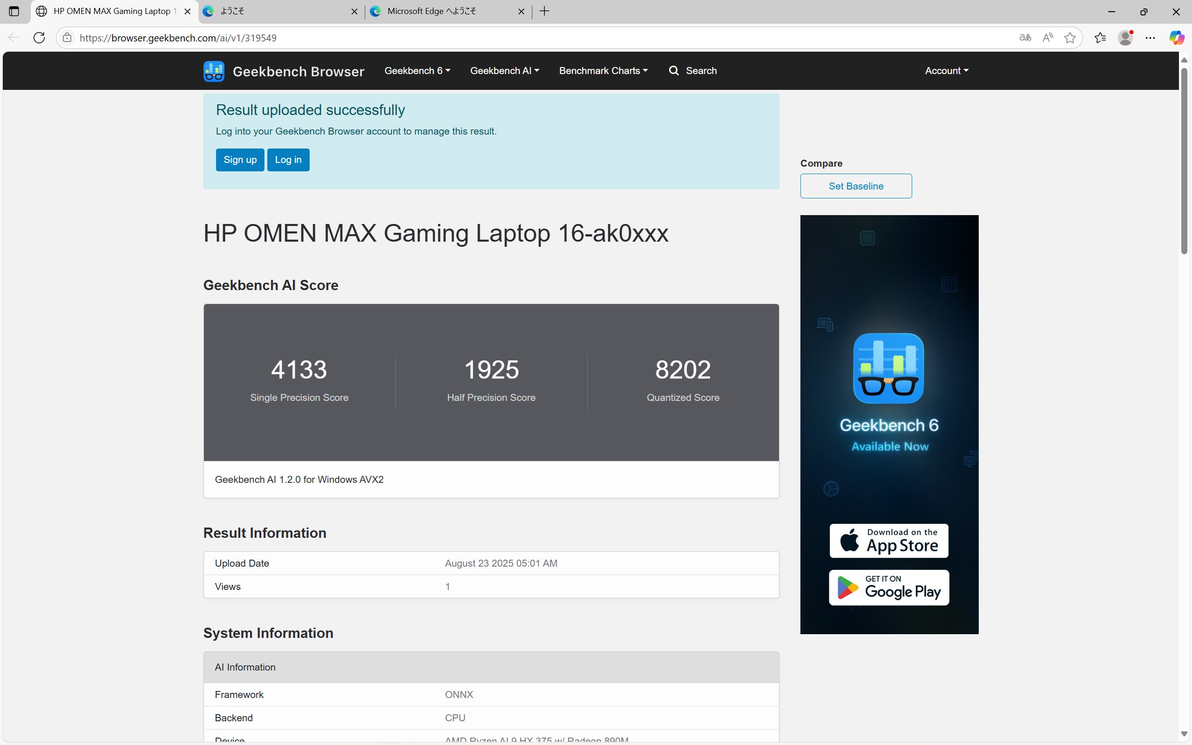
Task: Click the vertical scrollbar thumb
Action: tap(1185, 161)
